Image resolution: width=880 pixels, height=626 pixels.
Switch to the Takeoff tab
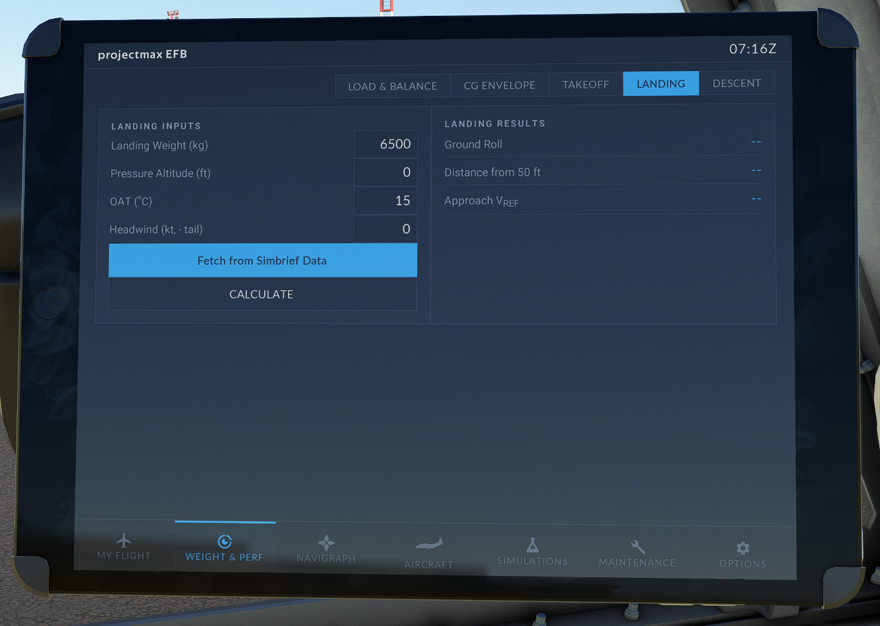tap(586, 84)
